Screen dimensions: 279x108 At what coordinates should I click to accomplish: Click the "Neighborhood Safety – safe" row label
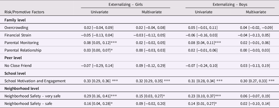pos(28,104)
